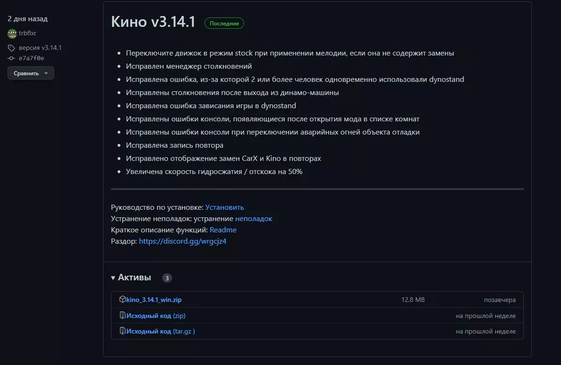Image resolution: width=561 pixels, height=365 pixels.
Task: Download kino_3.14.1_win.zip
Action: tap(154, 300)
